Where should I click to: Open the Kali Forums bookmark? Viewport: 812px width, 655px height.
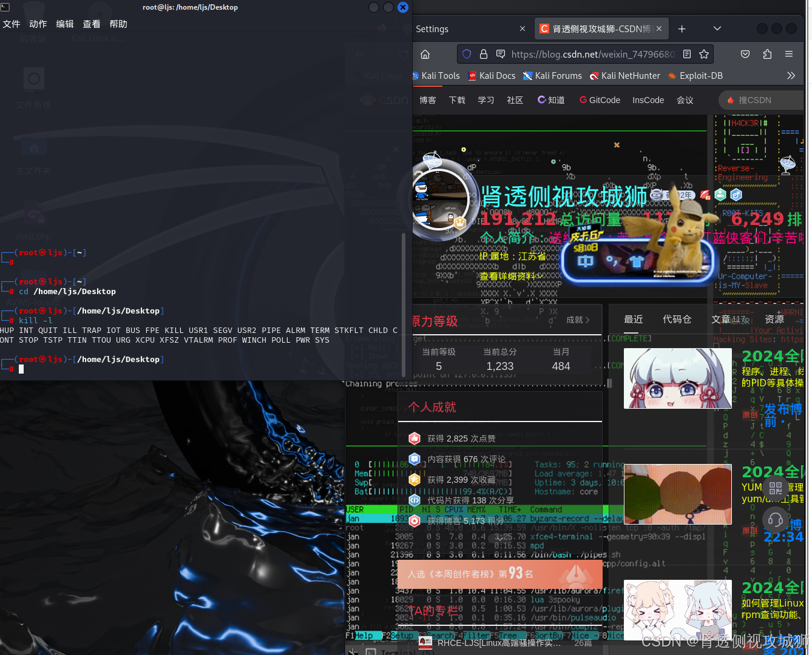coord(552,76)
